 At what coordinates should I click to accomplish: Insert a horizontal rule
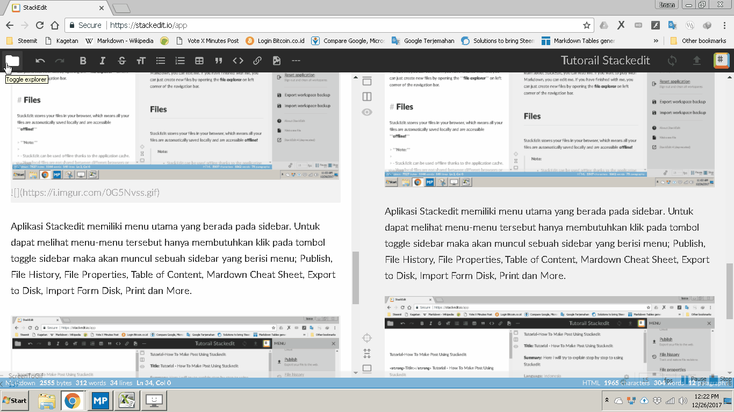tap(296, 61)
